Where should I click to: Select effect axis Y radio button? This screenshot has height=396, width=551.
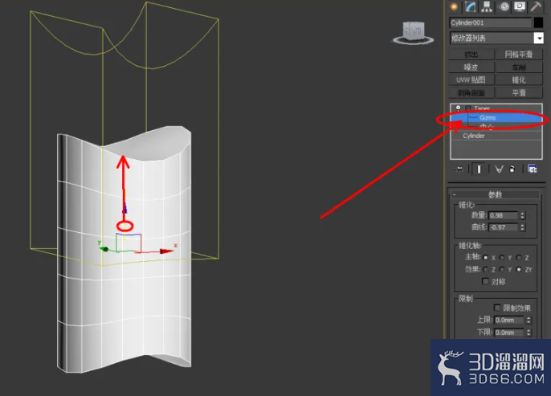click(502, 269)
